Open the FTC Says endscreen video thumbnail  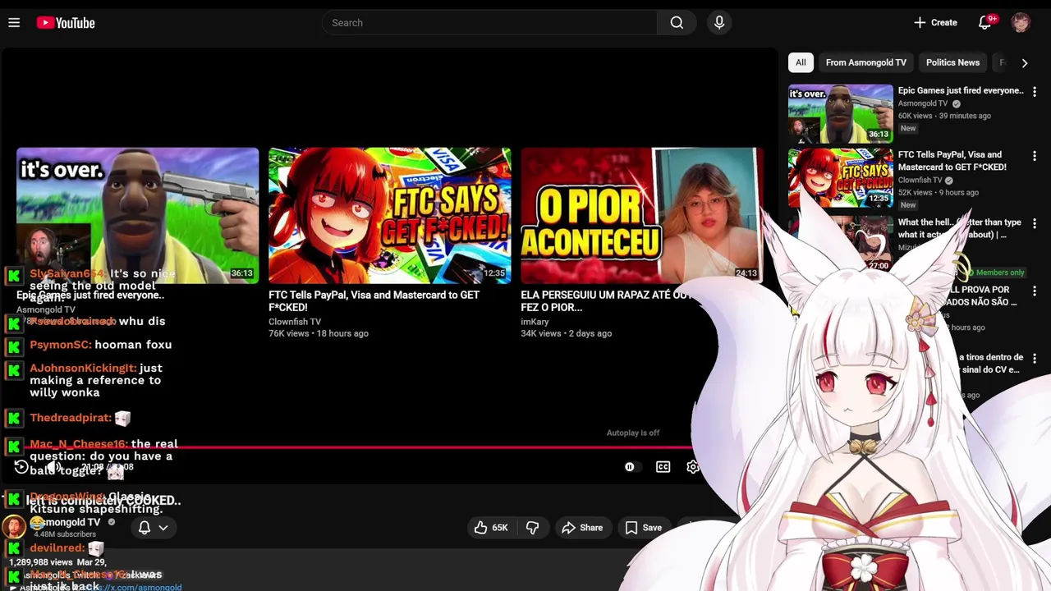click(389, 215)
